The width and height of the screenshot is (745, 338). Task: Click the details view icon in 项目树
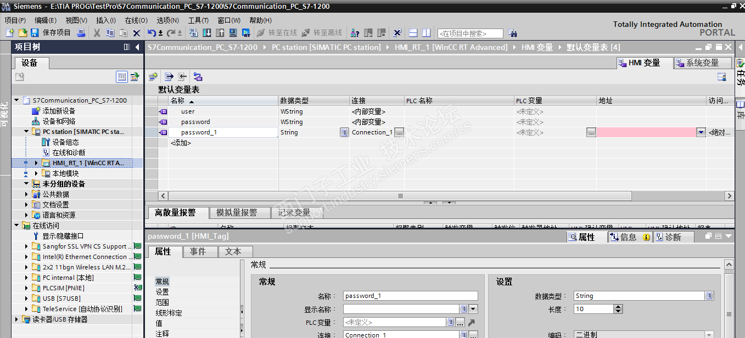point(122,77)
